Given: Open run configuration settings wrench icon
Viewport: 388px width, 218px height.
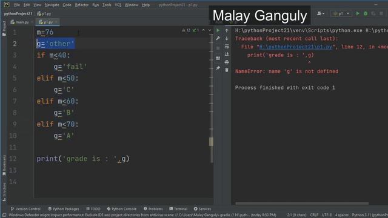Looking at the screenshot, I should pos(218,38).
